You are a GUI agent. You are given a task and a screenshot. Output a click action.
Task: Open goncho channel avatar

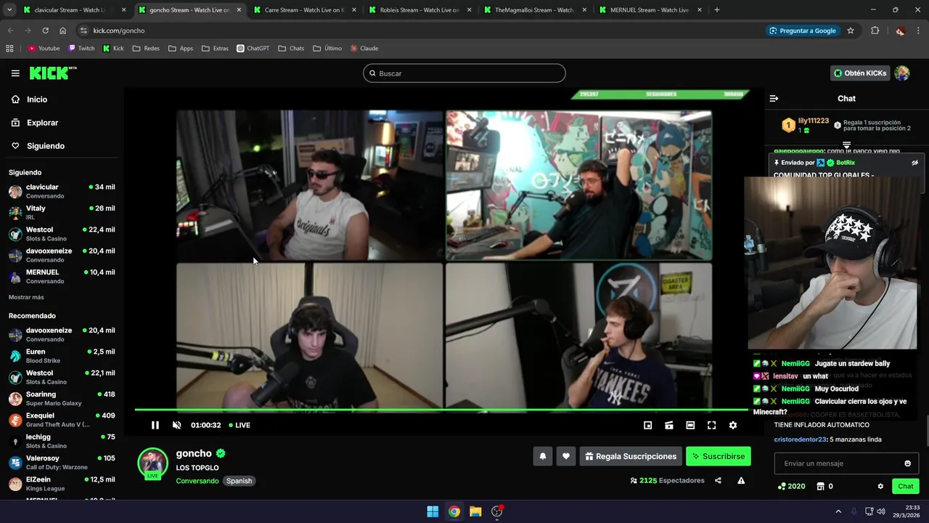coord(152,463)
